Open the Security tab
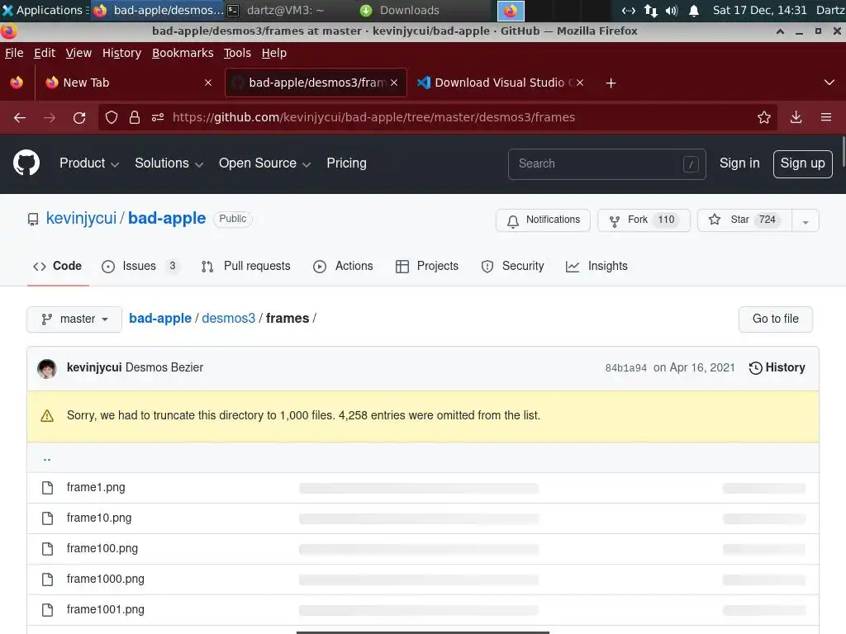The image size is (846, 634). (x=512, y=267)
